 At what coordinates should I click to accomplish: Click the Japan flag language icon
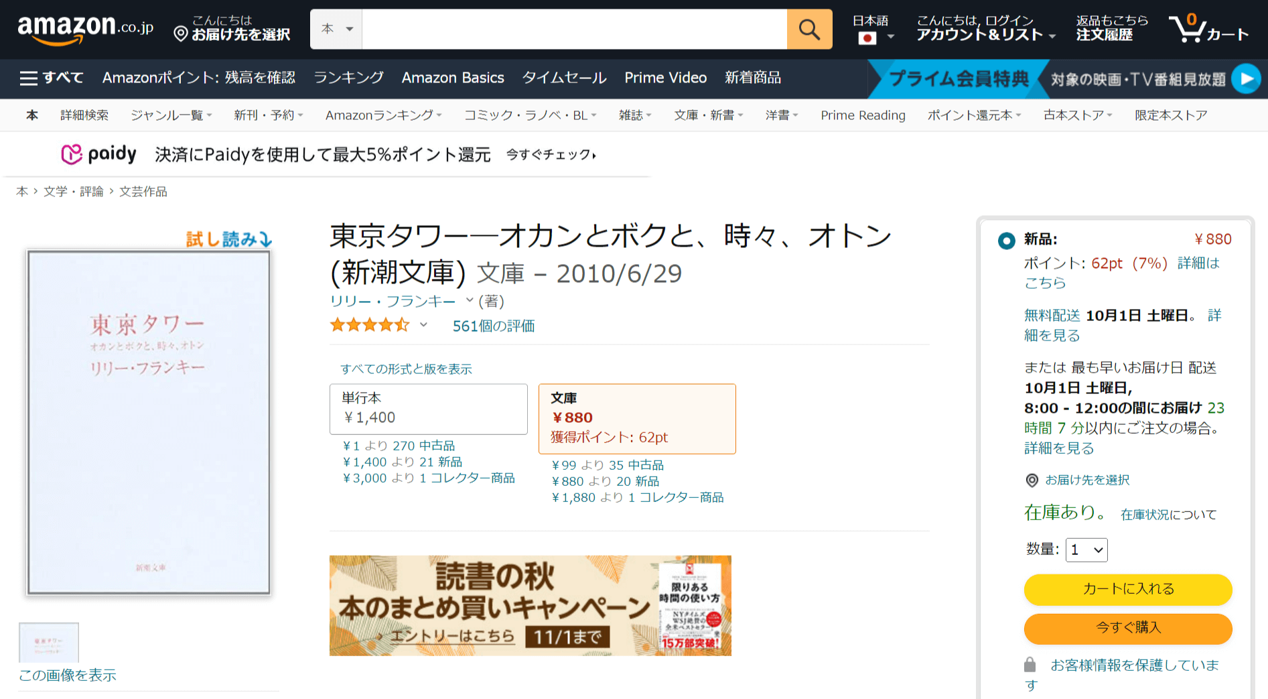point(867,38)
